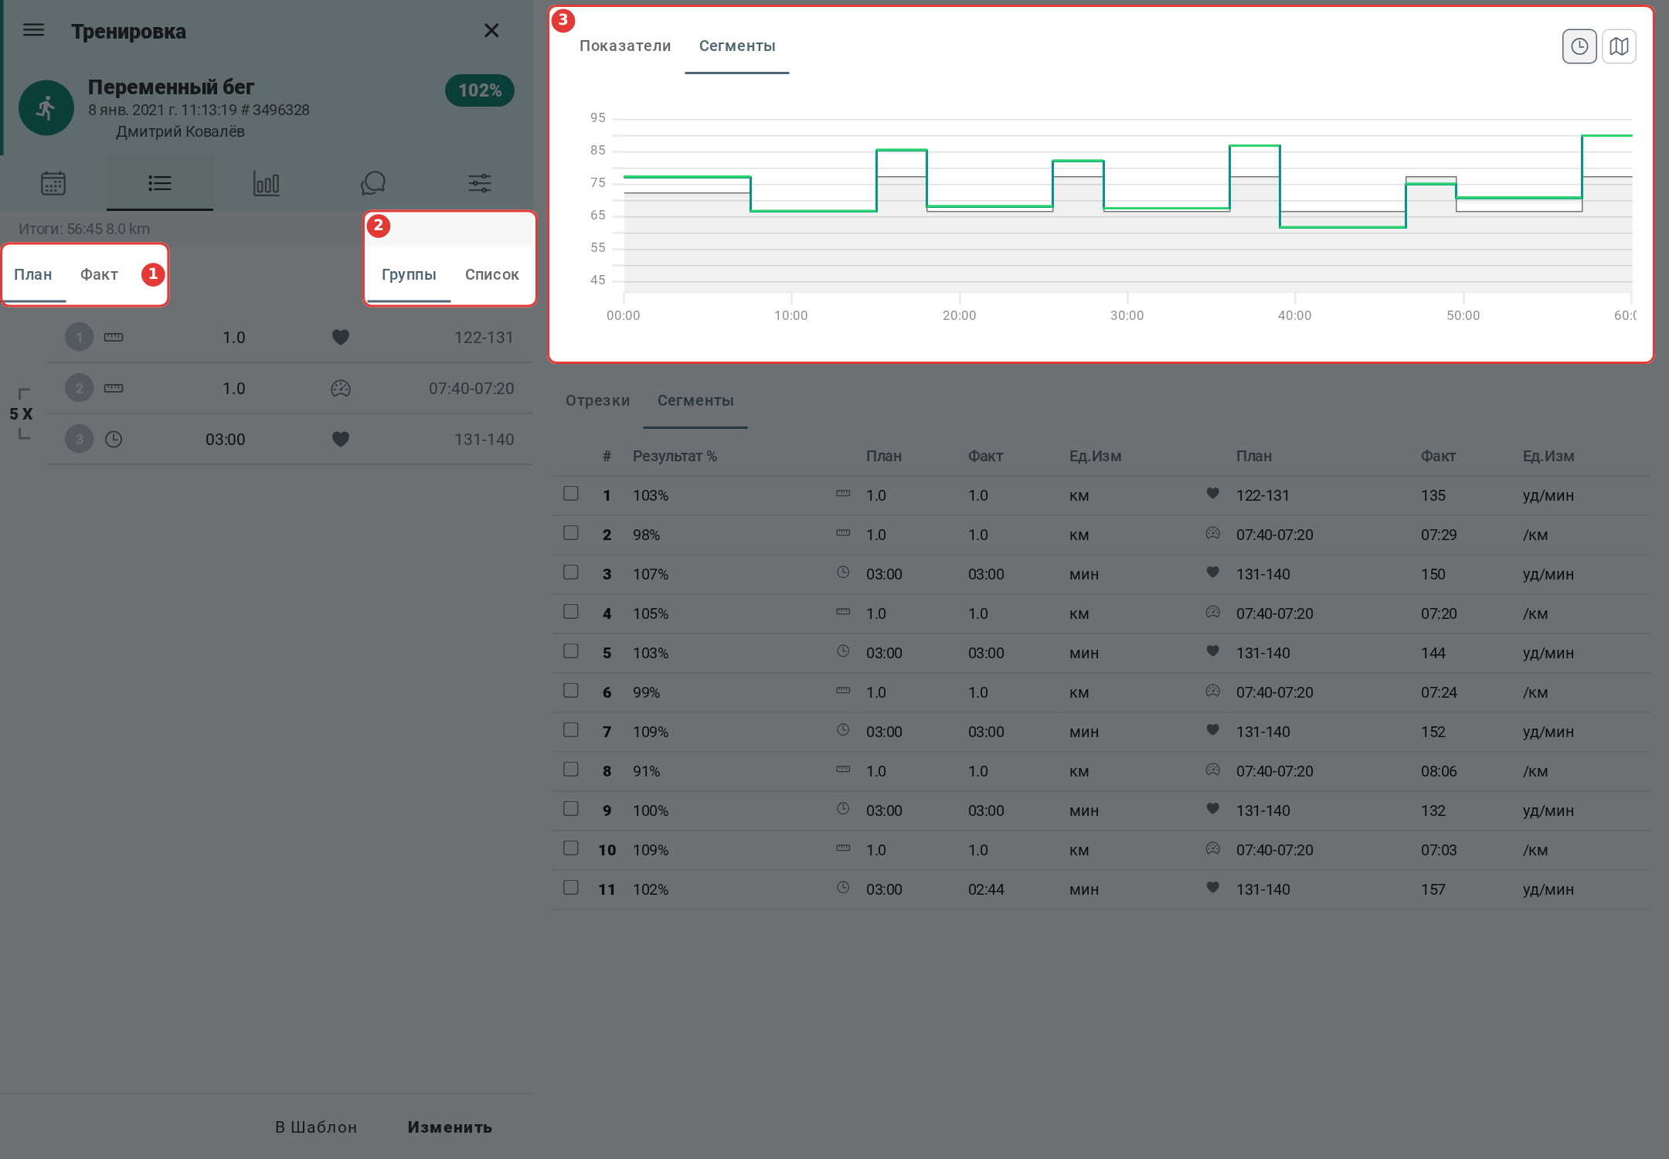
Task: Click the 157 heart rate value
Action: pos(1433,889)
